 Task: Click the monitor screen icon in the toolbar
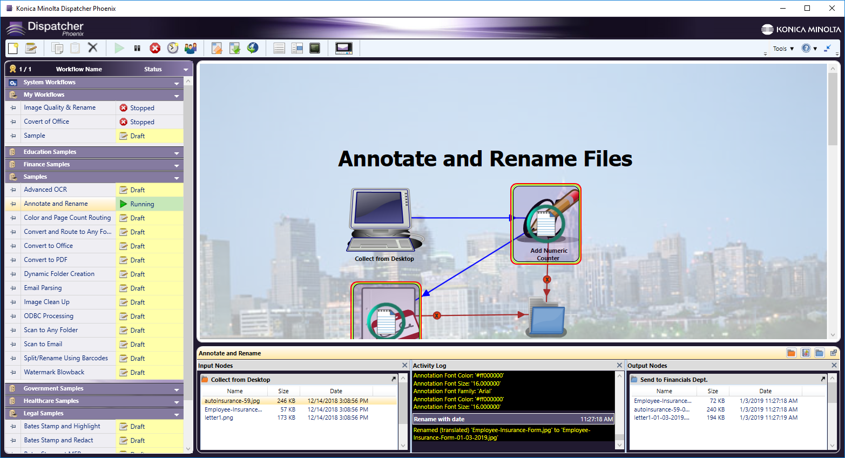pyautogui.click(x=344, y=48)
